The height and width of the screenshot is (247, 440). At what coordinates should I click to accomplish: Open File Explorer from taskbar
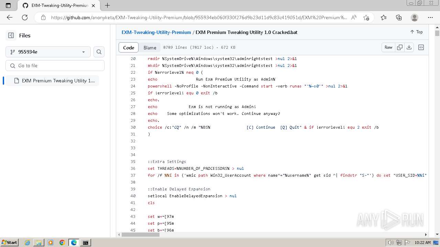[x=39, y=243]
